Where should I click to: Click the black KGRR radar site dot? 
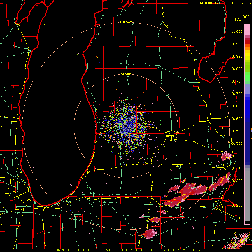tap(126, 126)
